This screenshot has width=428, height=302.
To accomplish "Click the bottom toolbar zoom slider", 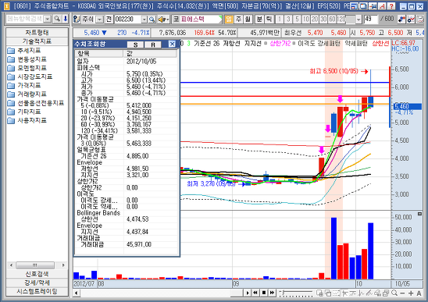I will 296,293.
